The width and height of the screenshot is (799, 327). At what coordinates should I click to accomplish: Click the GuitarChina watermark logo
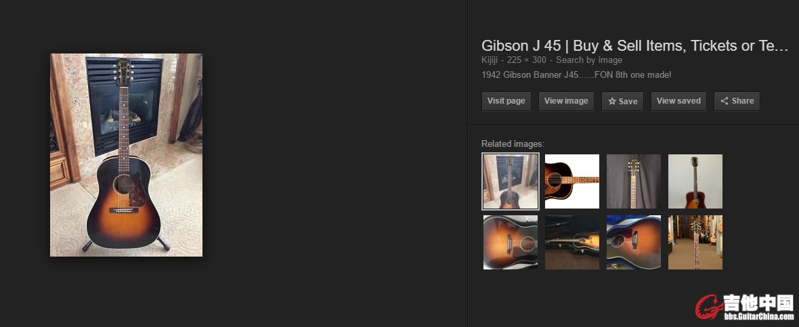[744, 307]
